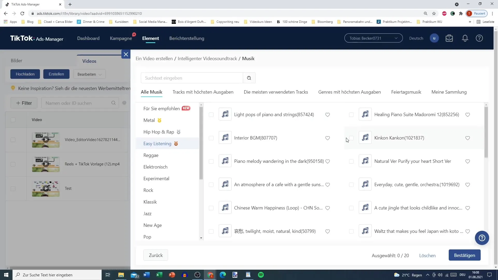This screenshot has height=280, width=498.
Task: Click the Suchtext eingeben input field
Action: click(x=193, y=78)
